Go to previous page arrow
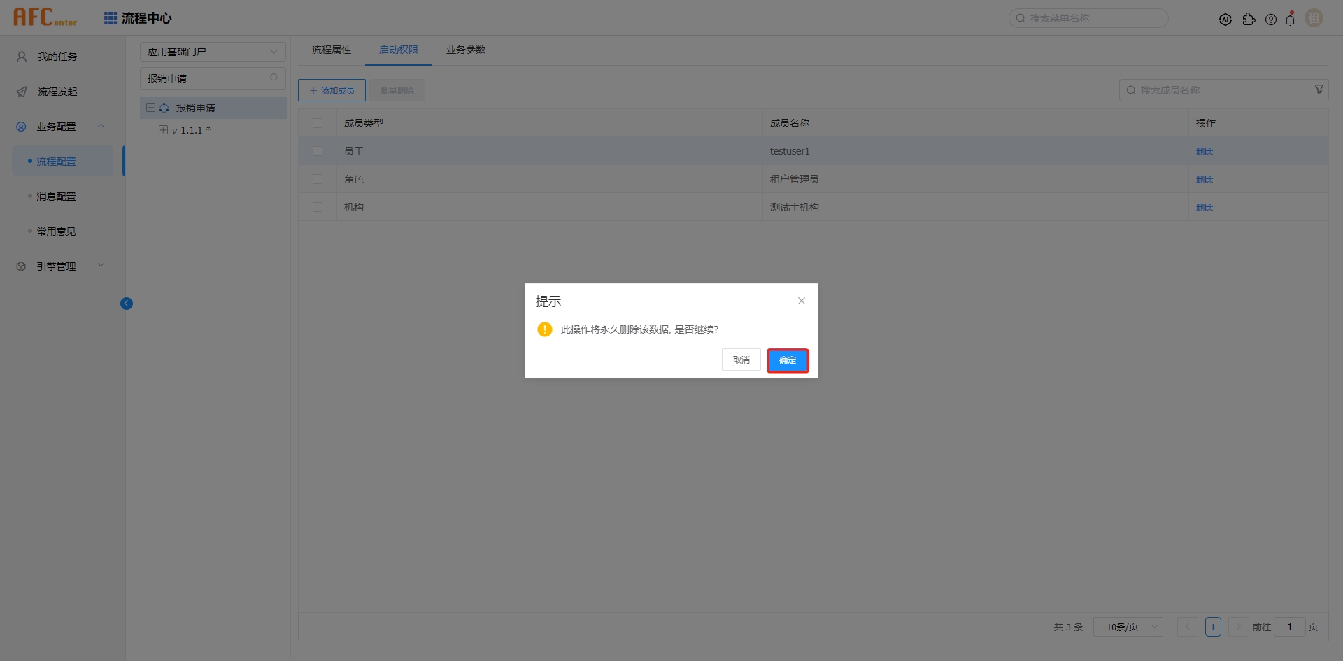This screenshot has height=661, width=1343. coord(1188,627)
